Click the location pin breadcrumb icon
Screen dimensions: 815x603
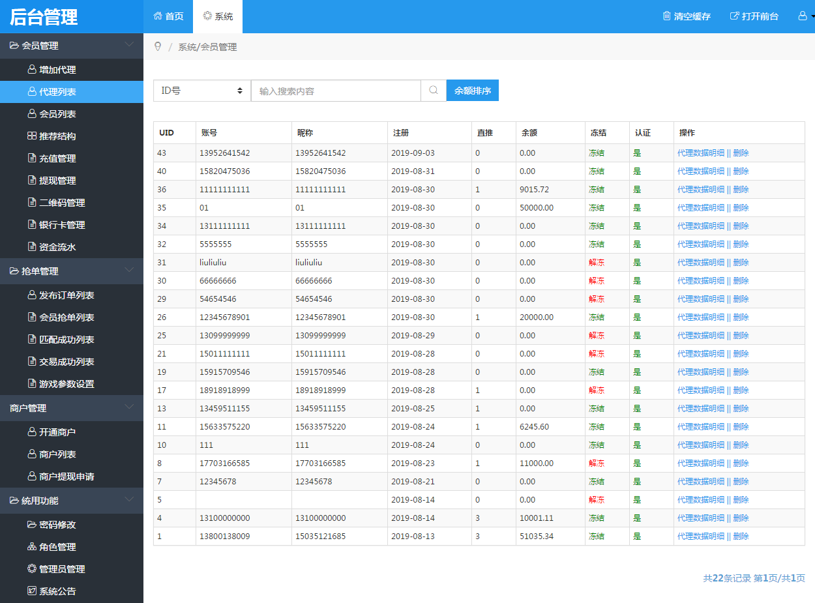[x=157, y=47]
